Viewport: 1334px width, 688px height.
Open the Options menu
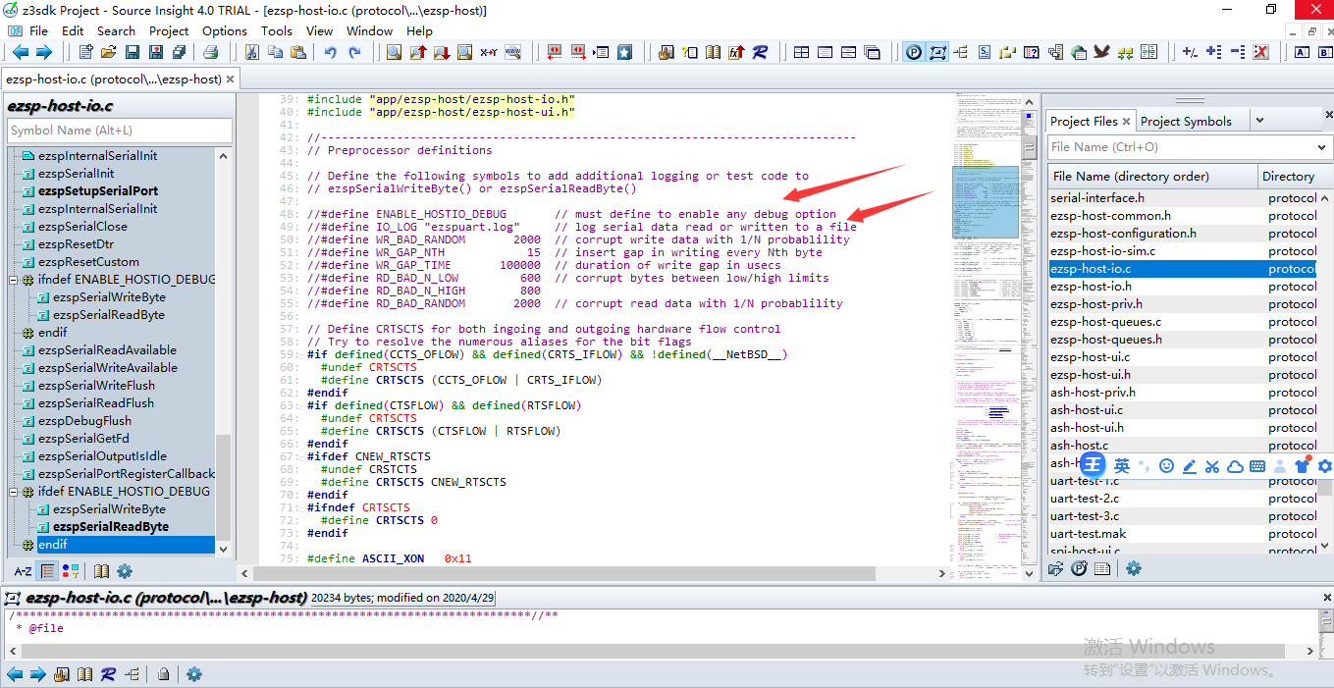click(x=224, y=30)
